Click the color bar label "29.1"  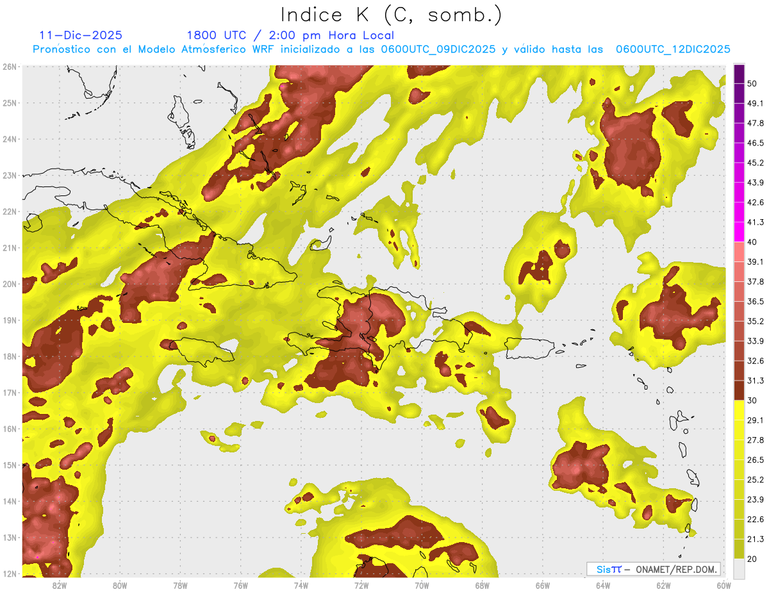coord(756,420)
